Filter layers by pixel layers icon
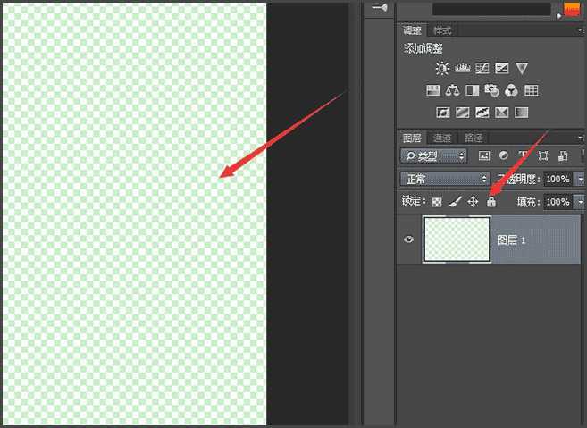This screenshot has height=428, width=587. click(484, 155)
